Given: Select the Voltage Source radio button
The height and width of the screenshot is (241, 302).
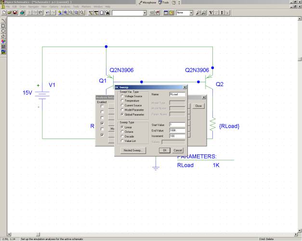Looking at the screenshot, I should [122, 96].
